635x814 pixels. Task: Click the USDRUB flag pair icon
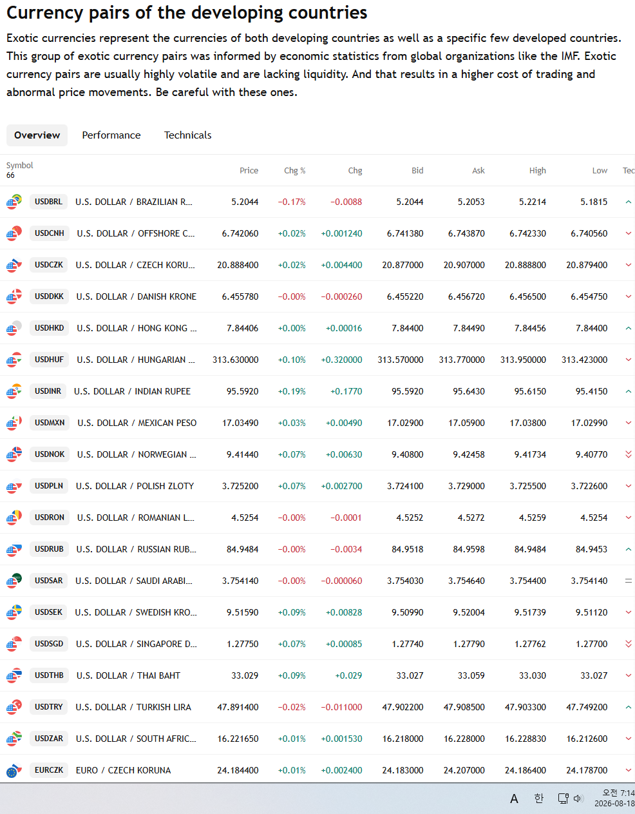pos(14,549)
